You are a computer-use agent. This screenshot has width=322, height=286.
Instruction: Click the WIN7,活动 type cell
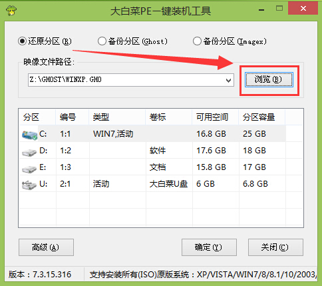click(x=113, y=134)
